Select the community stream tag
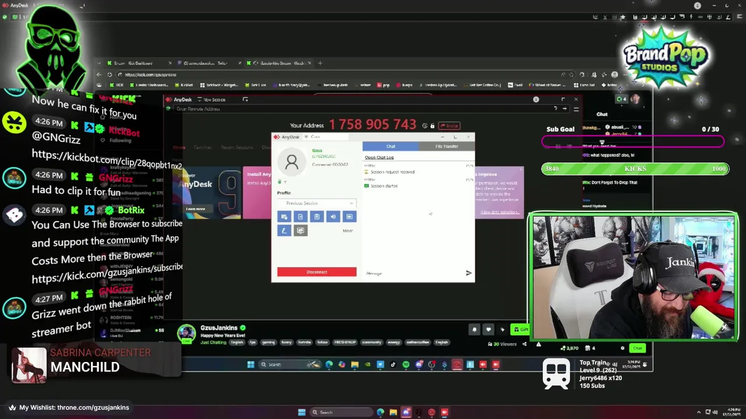The height and width of the screenshot is (419, 746). pos(371,342)
